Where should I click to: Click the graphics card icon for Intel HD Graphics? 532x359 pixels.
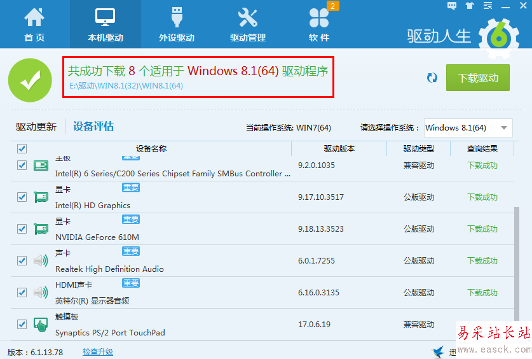click(41, 197)
